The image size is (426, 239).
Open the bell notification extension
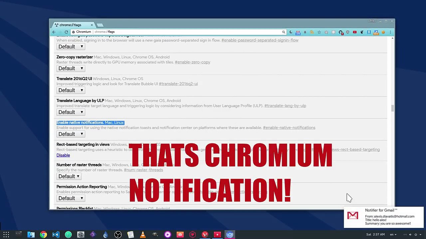pyautogui.click(x=305, y=32)
